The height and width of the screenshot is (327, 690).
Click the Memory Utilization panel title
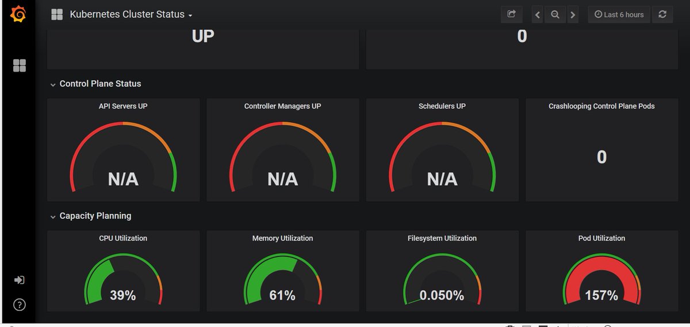[282, 238]
